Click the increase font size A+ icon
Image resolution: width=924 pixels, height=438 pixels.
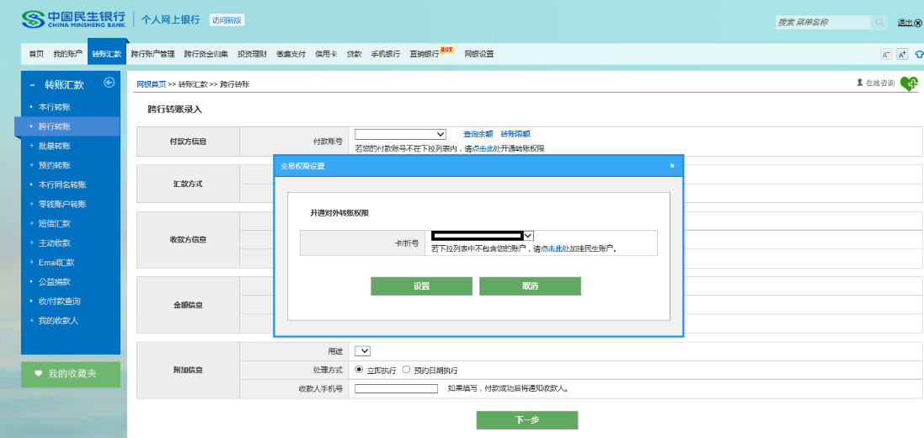click(902, 54)
